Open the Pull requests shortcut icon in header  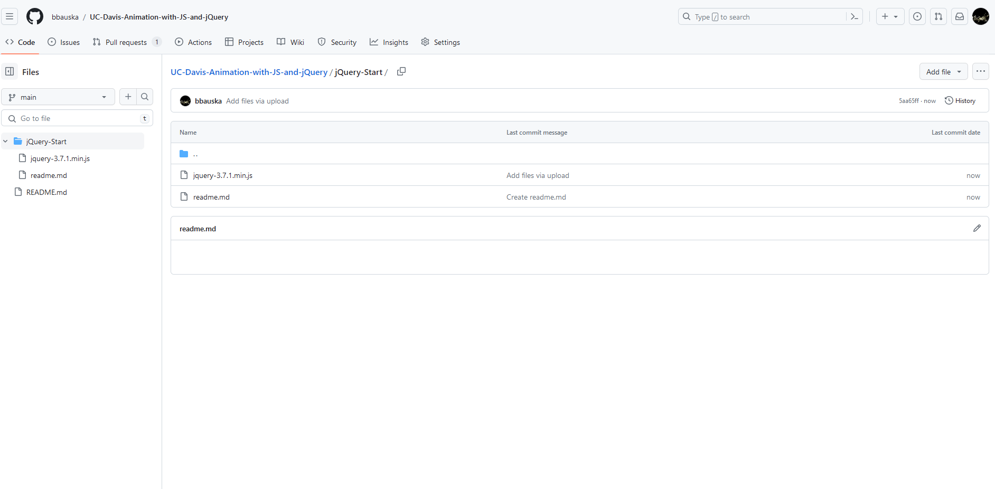tap(938, 16)
